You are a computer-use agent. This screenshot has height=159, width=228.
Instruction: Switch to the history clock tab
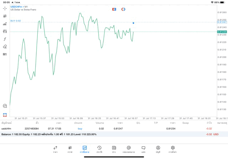[99, 149]
